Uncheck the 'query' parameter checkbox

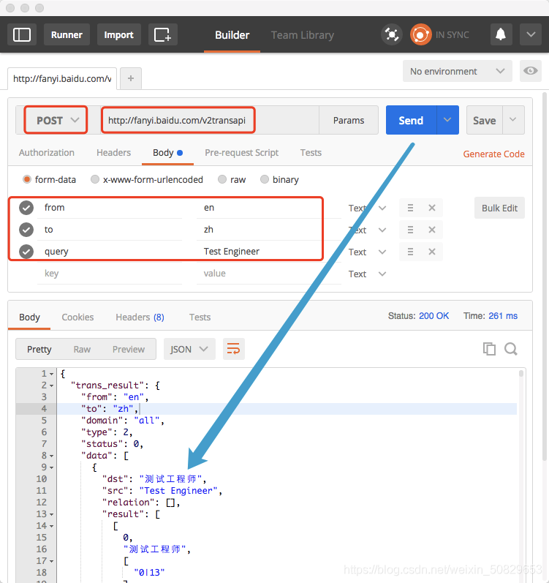coord(26,252)
